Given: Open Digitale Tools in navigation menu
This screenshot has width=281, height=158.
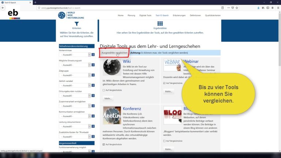Looking at the screenshot, I should 145,15.
